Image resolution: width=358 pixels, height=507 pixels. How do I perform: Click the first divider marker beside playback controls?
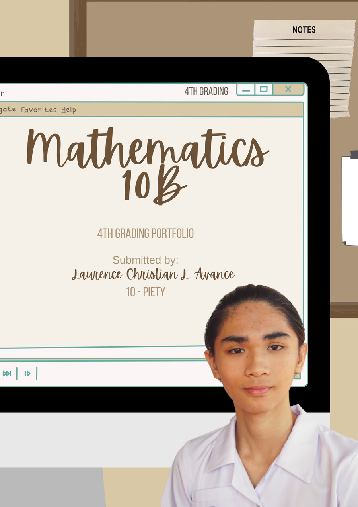pyautogui.click(x=17, y=374)
